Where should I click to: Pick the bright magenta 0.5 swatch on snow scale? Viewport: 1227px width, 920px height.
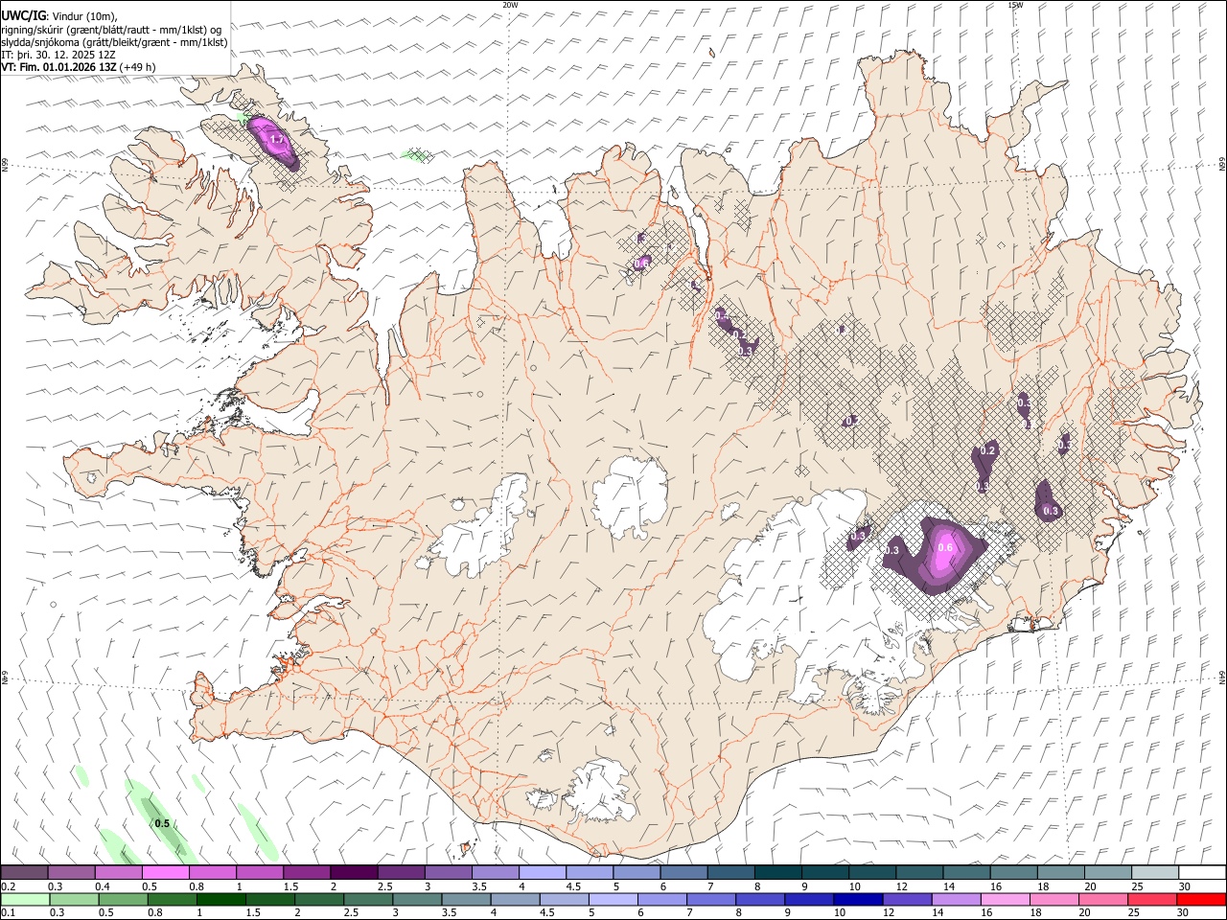pyautogui.click(x=165, y=872)
